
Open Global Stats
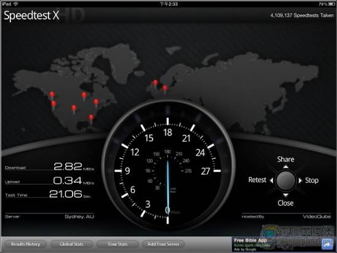[71, 244]
